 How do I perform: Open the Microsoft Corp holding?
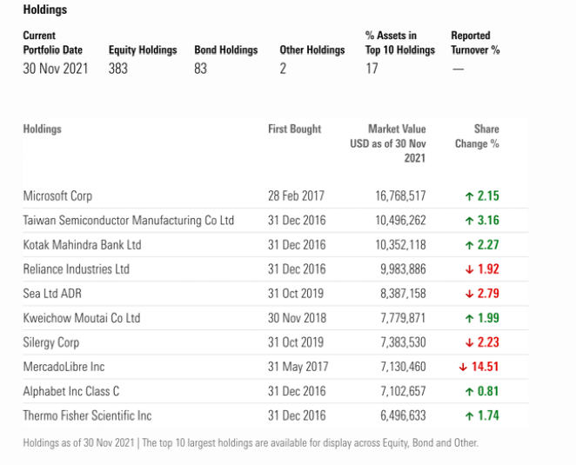click(57, 196)
